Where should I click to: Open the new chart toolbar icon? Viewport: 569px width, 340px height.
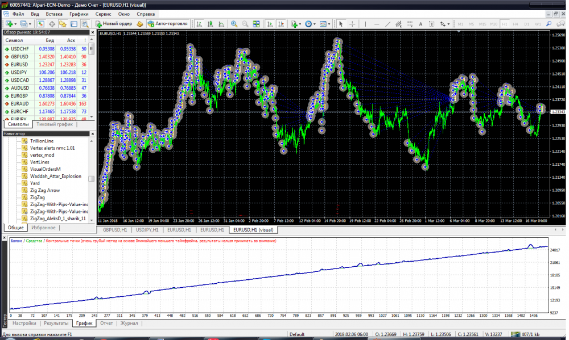point(9,24)
